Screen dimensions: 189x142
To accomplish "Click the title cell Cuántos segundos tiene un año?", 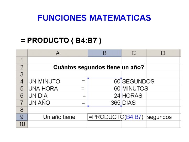I will [x=98, y=67].
